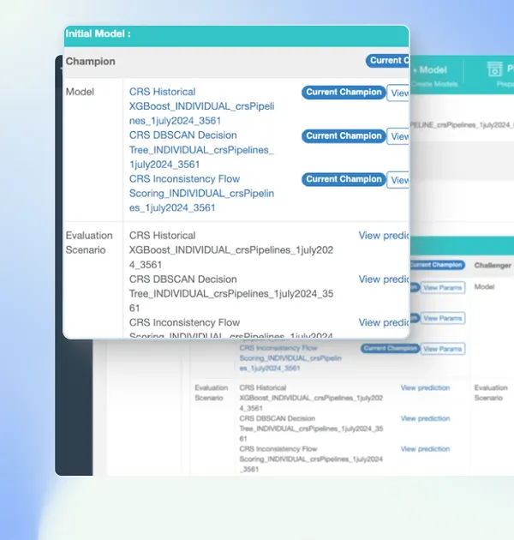Viewport: 514px width, 540px height.
Task: Click background View prediction link for CRS Inconsistency Flow Scoring
Action: pos(425,449)
